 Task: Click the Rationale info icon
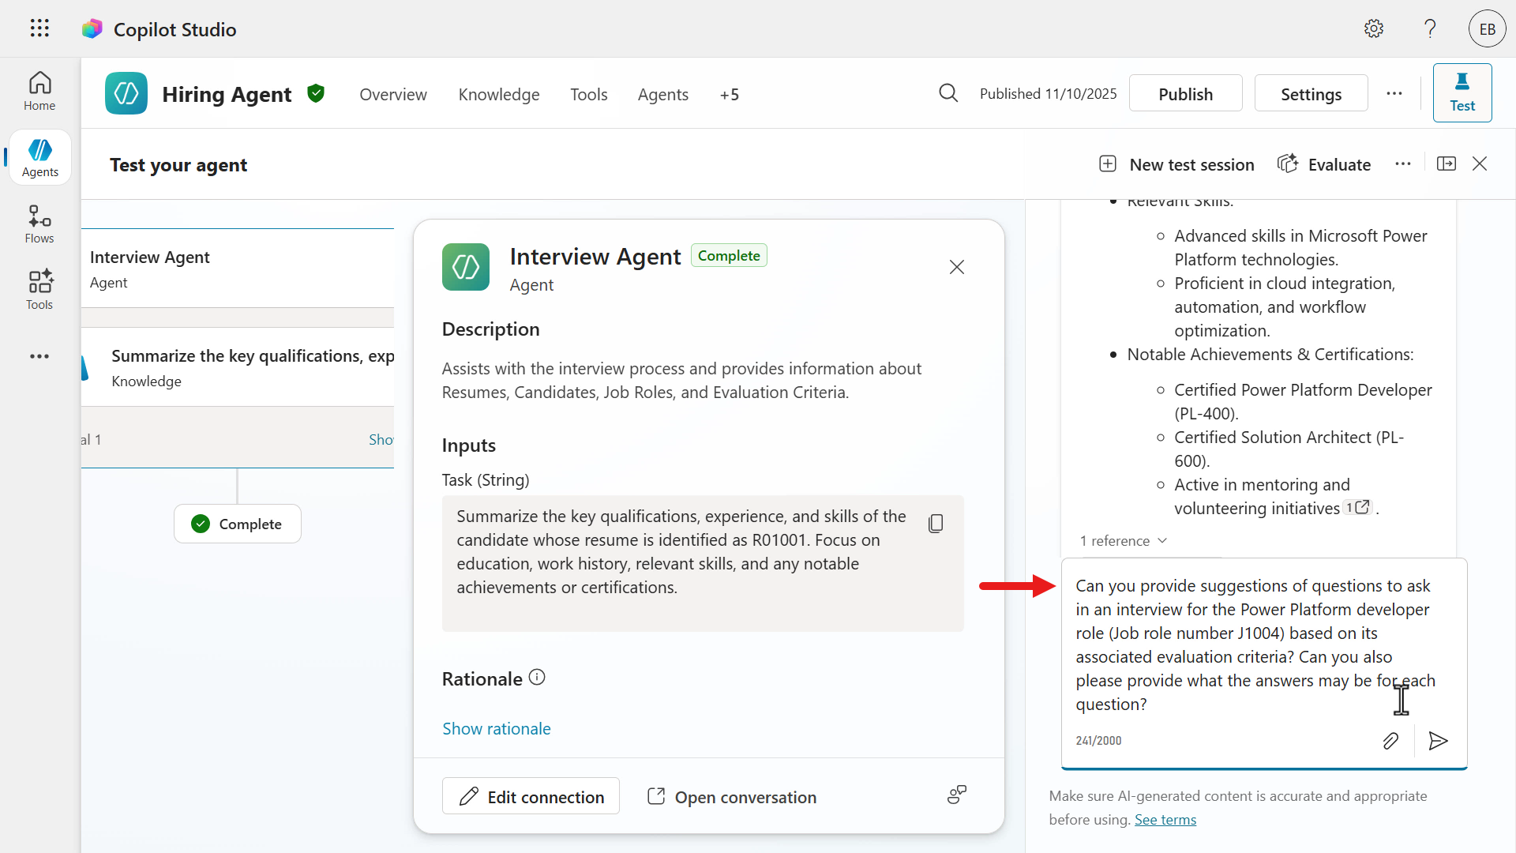537,678
